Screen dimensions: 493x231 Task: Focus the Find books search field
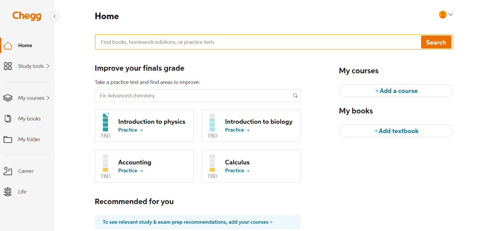257,42
